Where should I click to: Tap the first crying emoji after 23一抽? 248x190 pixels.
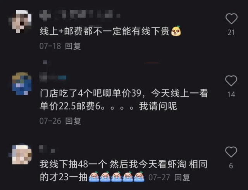94,176
